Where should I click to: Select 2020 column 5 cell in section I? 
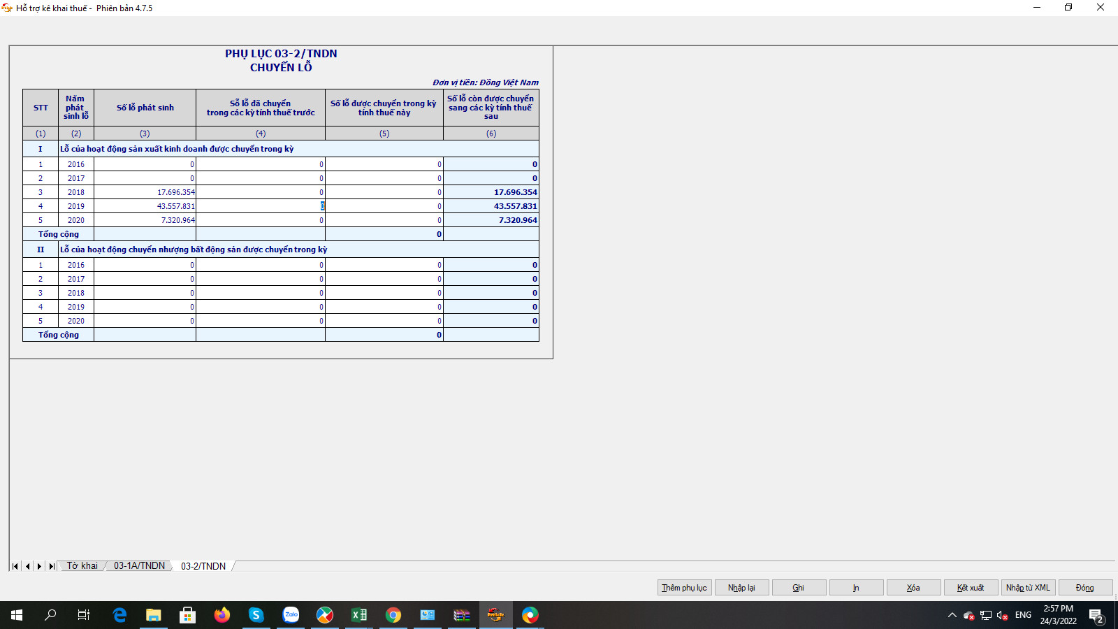click(384, 220)
